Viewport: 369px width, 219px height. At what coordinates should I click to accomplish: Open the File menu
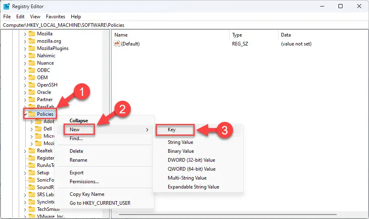(x=7, y=17)
